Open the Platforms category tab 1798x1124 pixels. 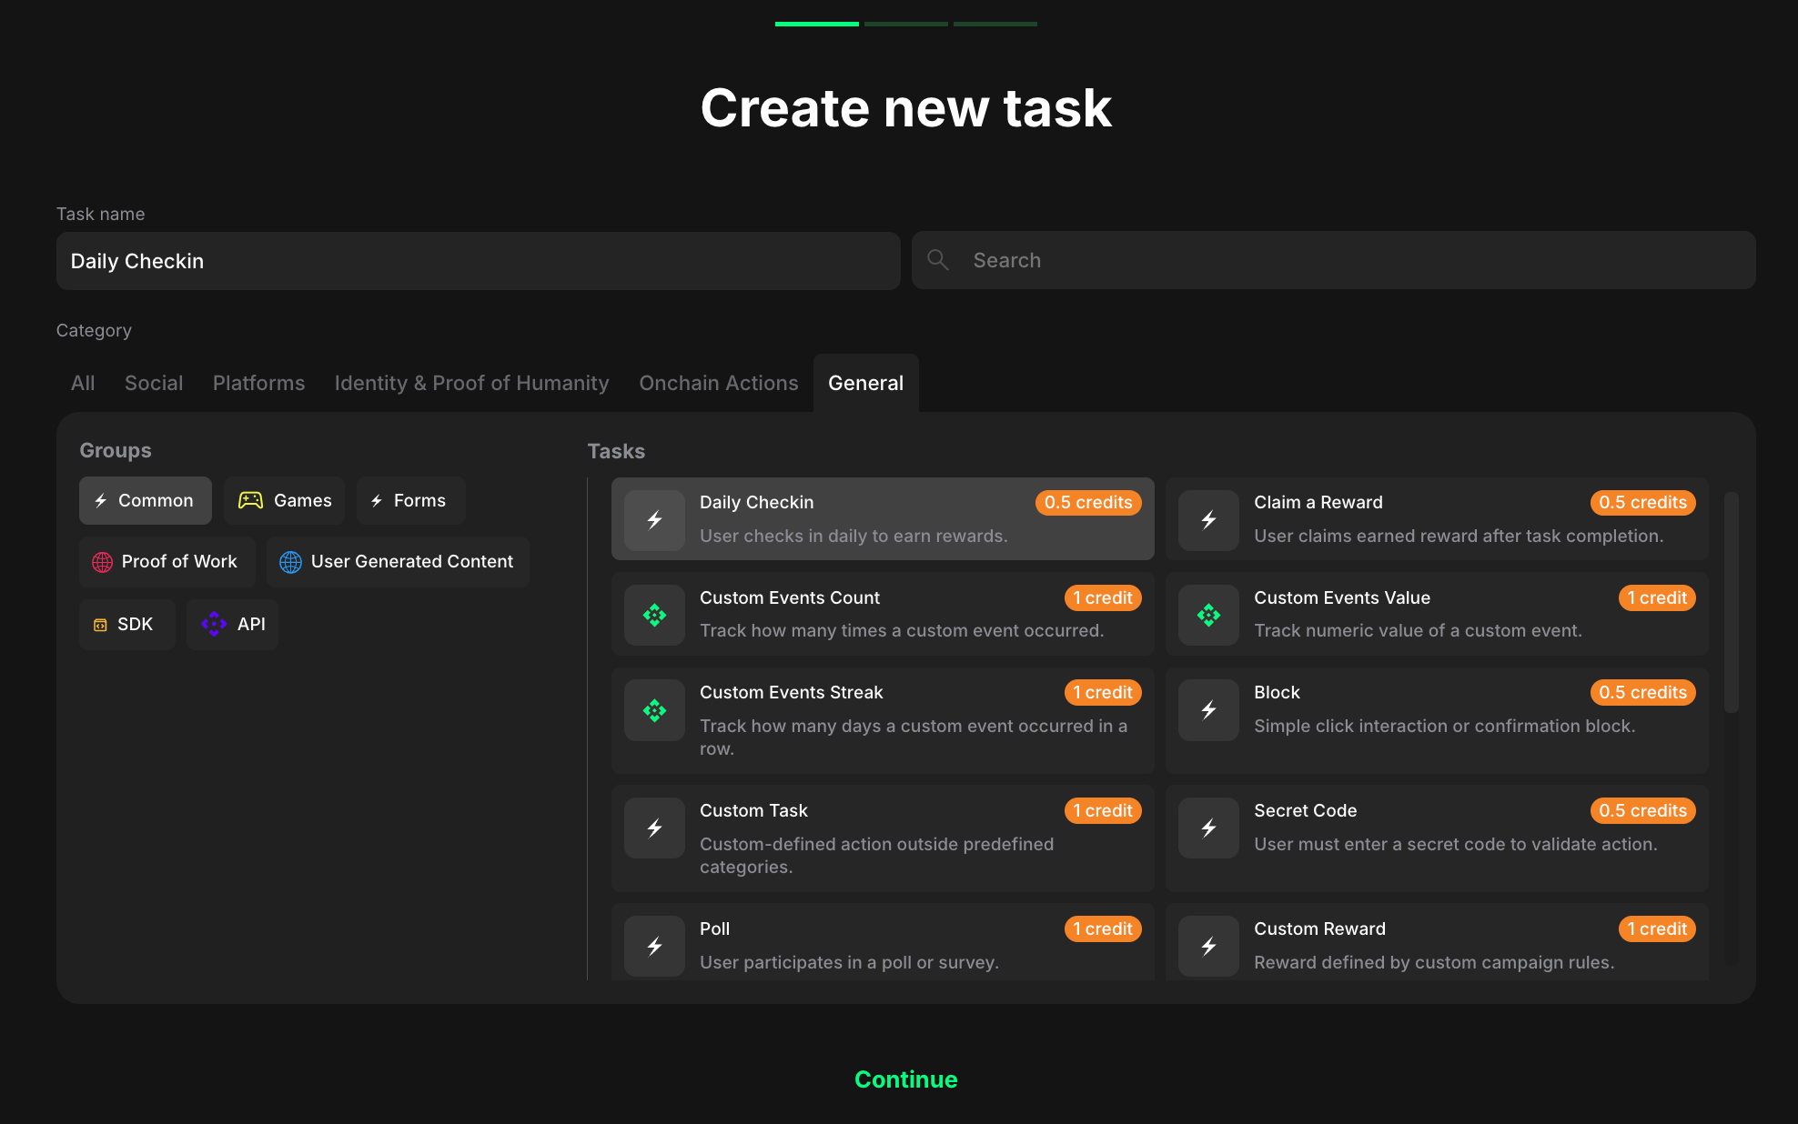(258, 383)
